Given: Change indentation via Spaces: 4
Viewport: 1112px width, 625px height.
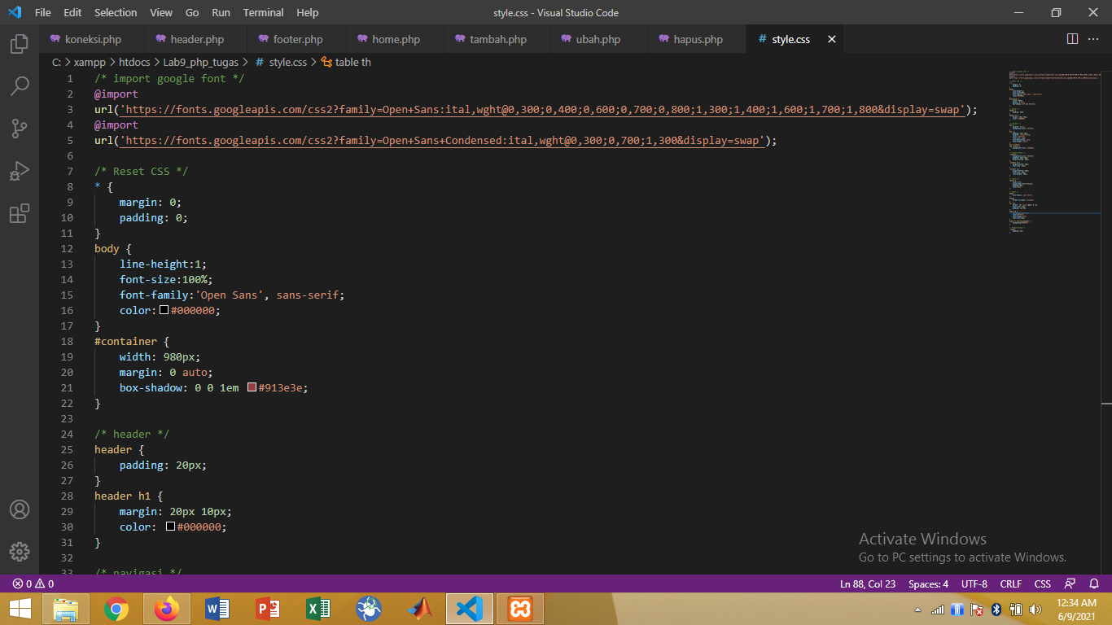Looking at the screenshot, I should point(928,583).
